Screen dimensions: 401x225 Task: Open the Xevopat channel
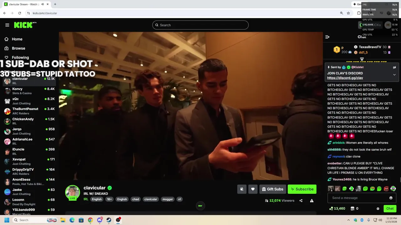click(29, 161)
